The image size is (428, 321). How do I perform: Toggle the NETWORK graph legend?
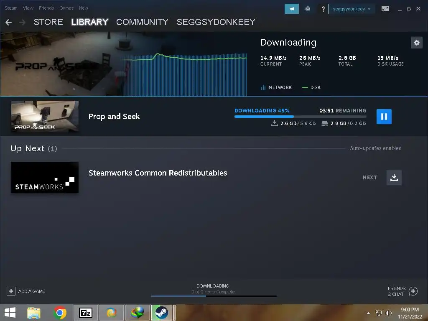point(276,87)
